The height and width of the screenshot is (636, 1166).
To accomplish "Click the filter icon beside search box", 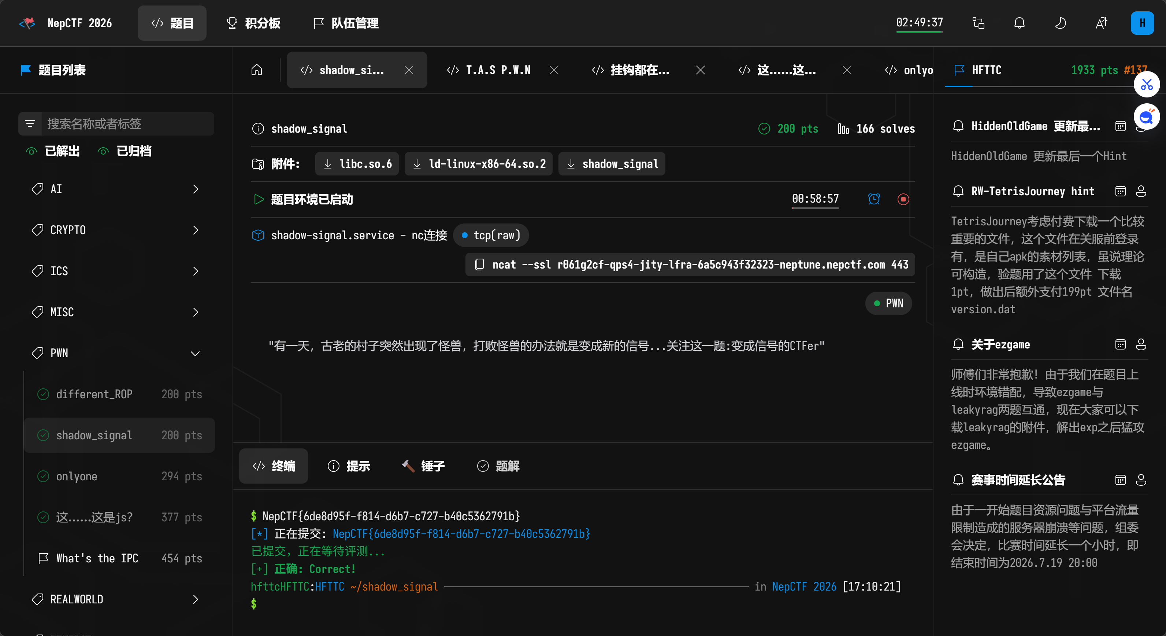I will (x=30, y=123).
